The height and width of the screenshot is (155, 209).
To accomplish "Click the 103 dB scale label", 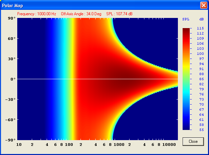I will pyautogui.click(x=200, y=48).
